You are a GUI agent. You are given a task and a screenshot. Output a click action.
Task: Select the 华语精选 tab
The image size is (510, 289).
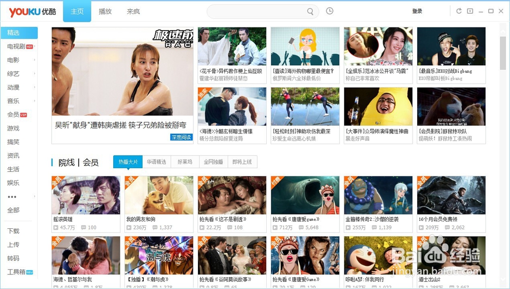tap(157, 162)
